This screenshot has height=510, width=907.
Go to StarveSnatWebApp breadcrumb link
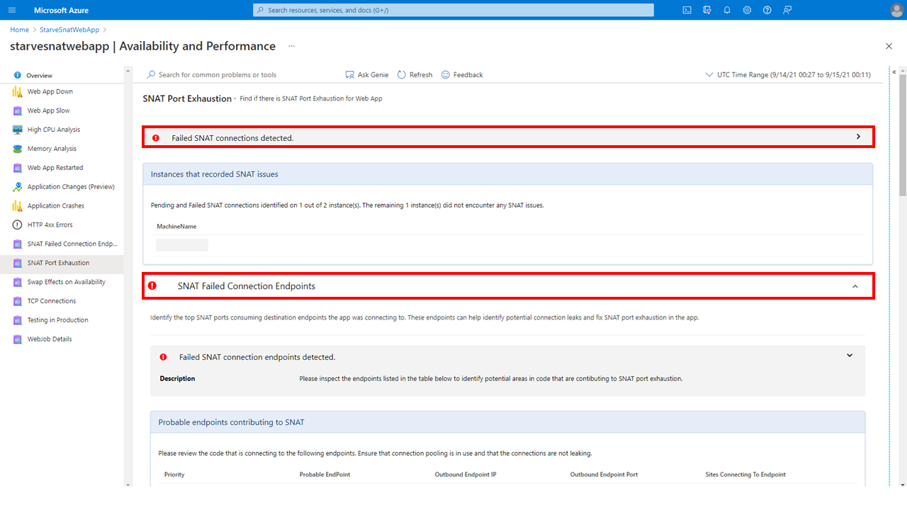click(x=69, y=30)
